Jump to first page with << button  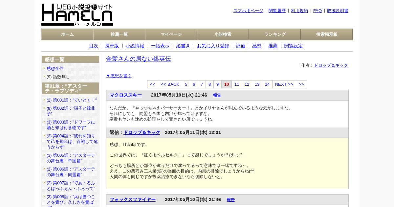pos(153,84)
